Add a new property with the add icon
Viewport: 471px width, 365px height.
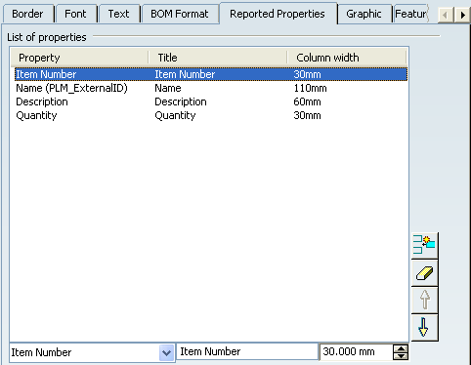point(424,245)
